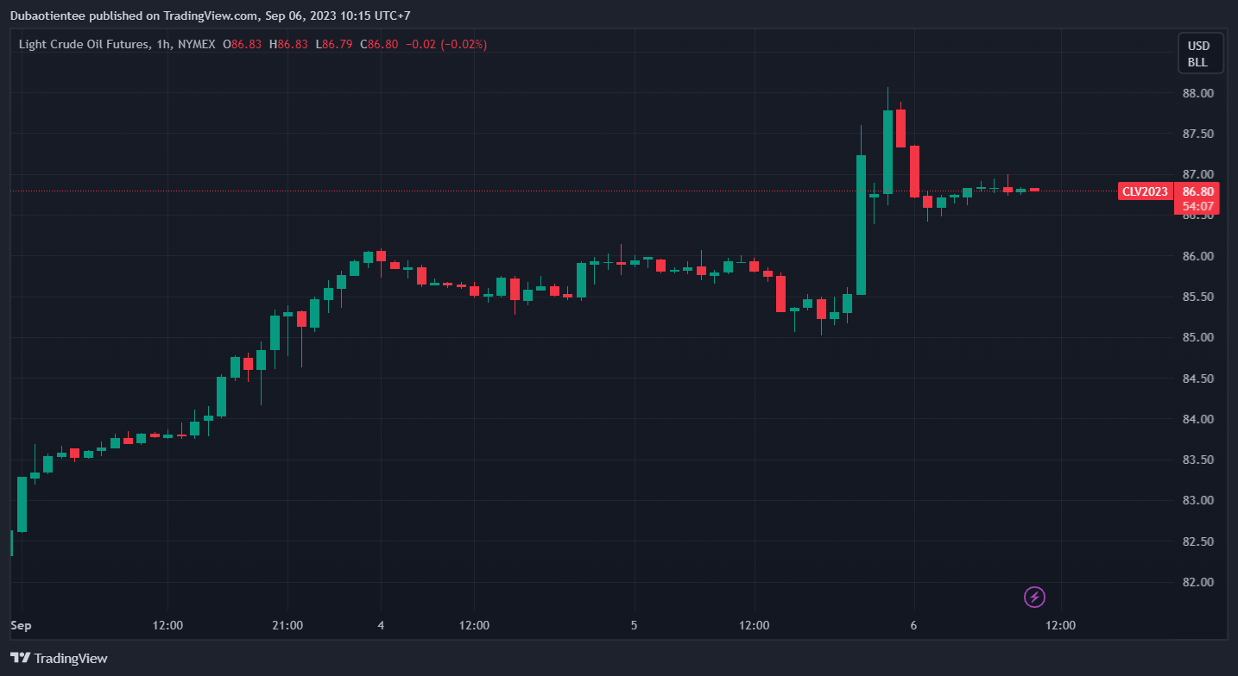
Task: Click the tallest green breakout candle
Action: coord(861,224)
